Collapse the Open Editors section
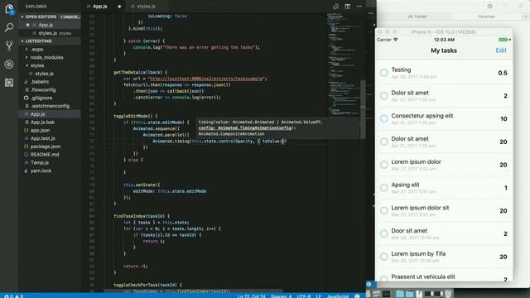Viewport: 530px width, 298px height. coord(41,17)
